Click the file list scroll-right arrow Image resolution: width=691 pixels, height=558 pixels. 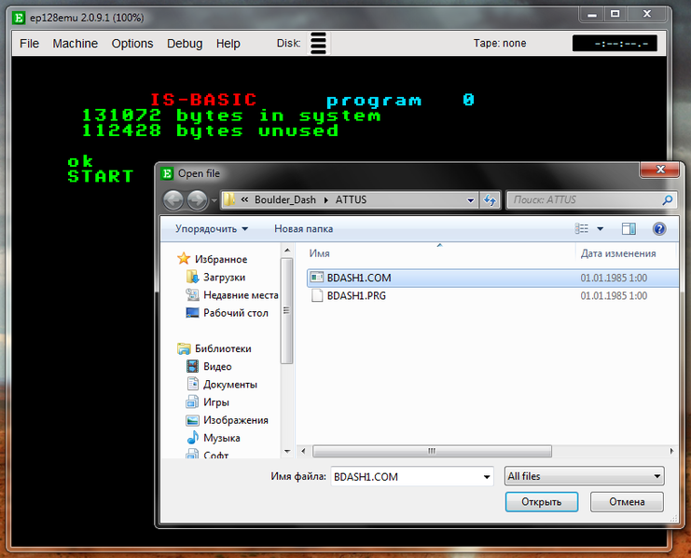tap(671, 451)
